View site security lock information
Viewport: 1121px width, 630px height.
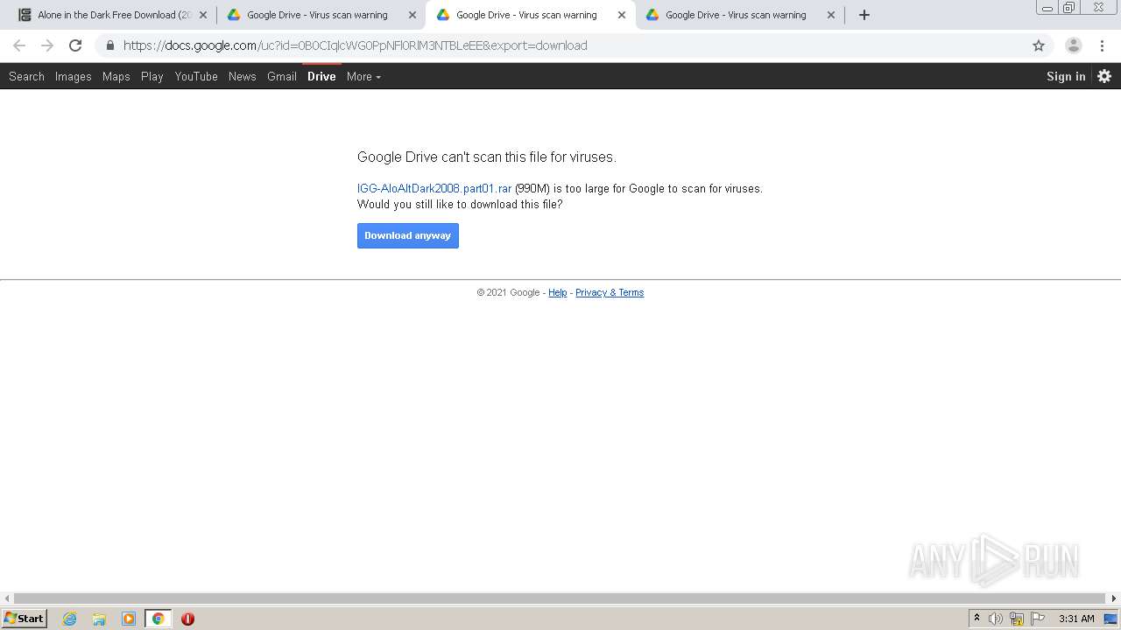click(x=109, y=45)
